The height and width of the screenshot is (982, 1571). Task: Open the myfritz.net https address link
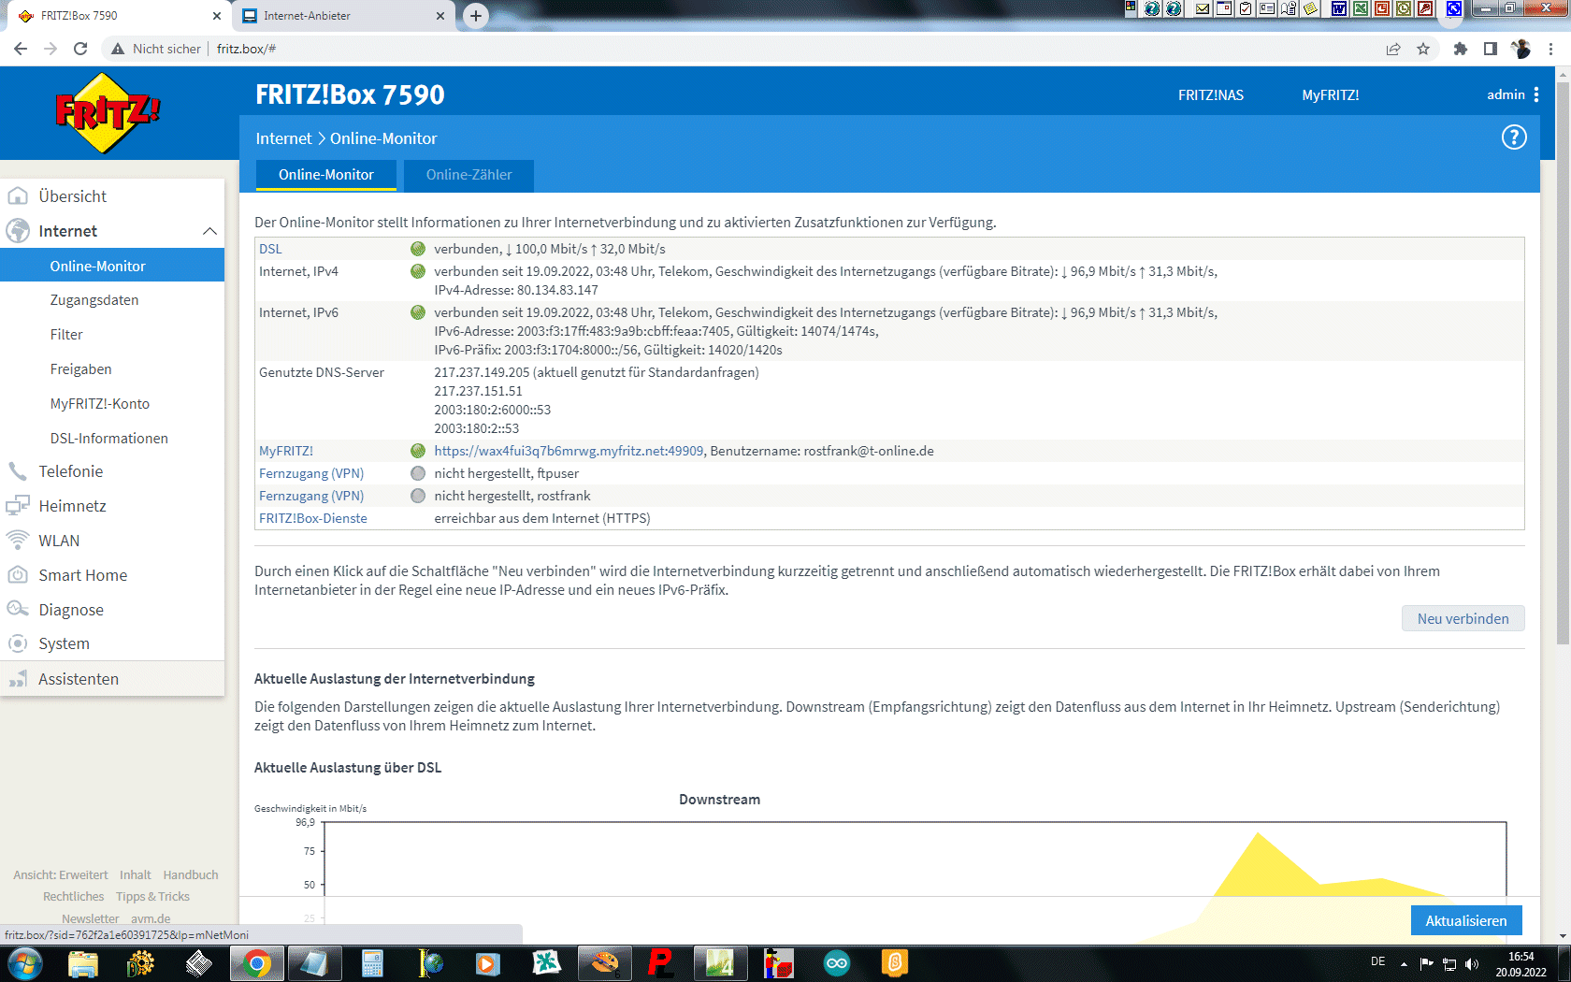(569, 451)
